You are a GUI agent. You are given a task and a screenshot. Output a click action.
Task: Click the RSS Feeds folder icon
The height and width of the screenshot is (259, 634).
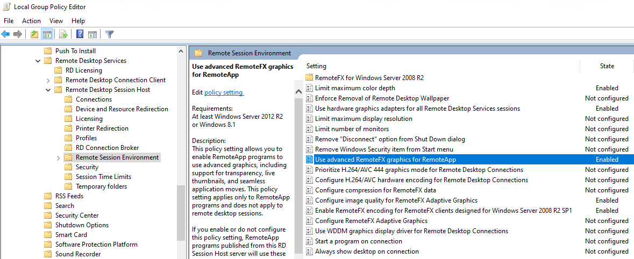tap(48, 196)
